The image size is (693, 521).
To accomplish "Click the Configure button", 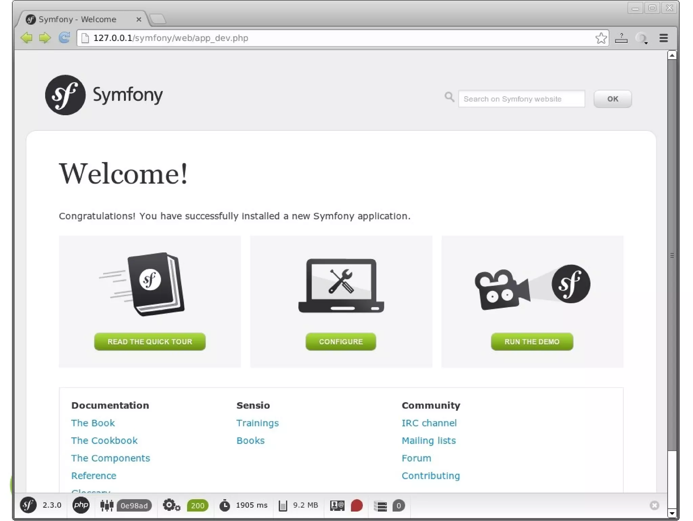I will click(x=340, y=341).
